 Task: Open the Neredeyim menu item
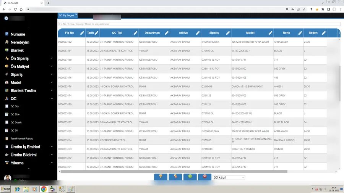[x=20, y=42]
